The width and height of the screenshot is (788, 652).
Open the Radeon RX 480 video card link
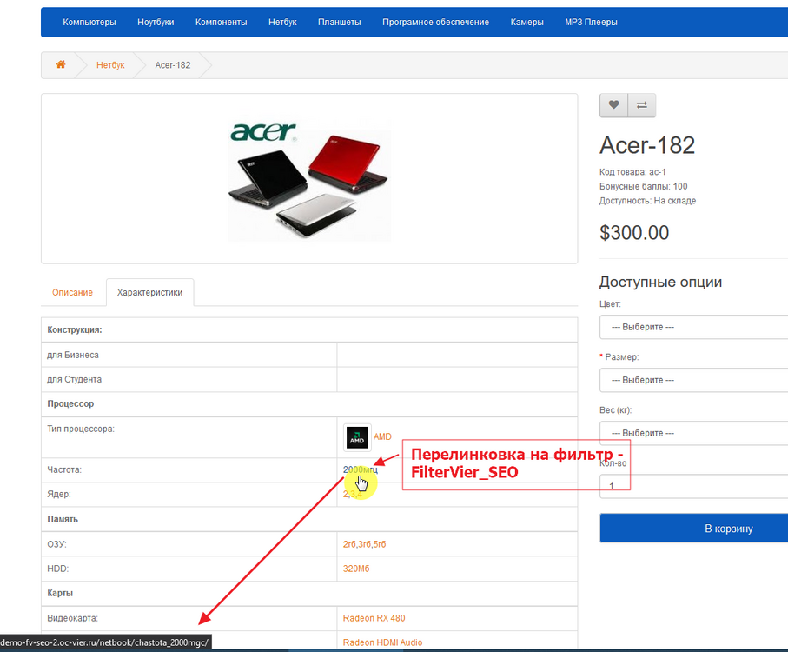[374, 617]
